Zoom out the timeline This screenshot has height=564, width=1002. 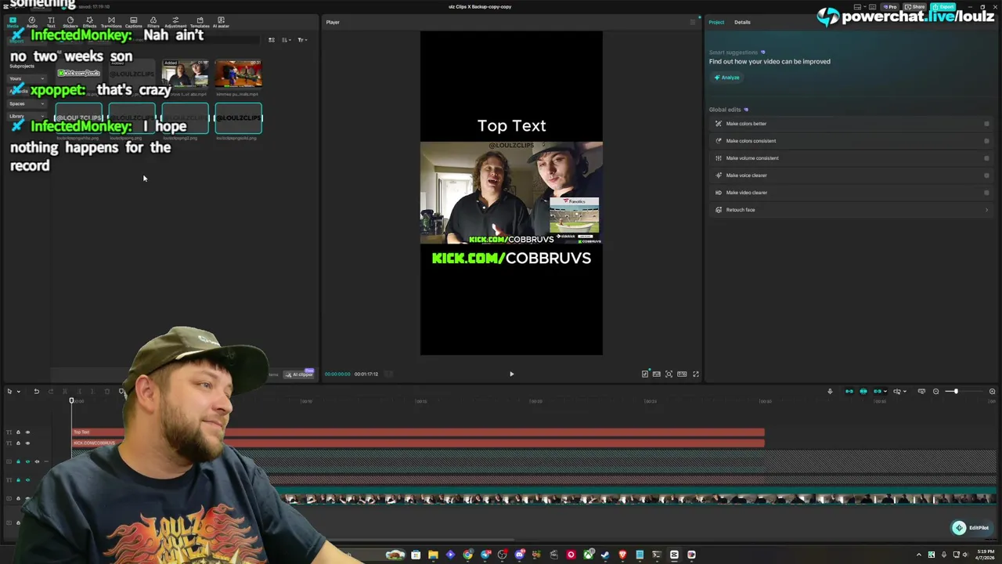point(935,391)
